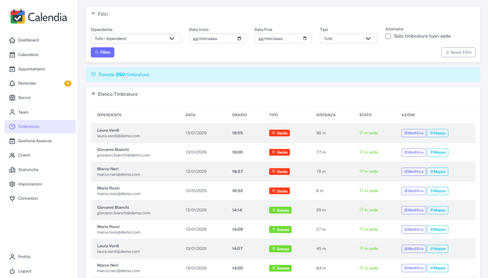Expand the Dipendente dropdown
Image resolution: width=488 pixels, height=278 pixels.
point(136,39)
